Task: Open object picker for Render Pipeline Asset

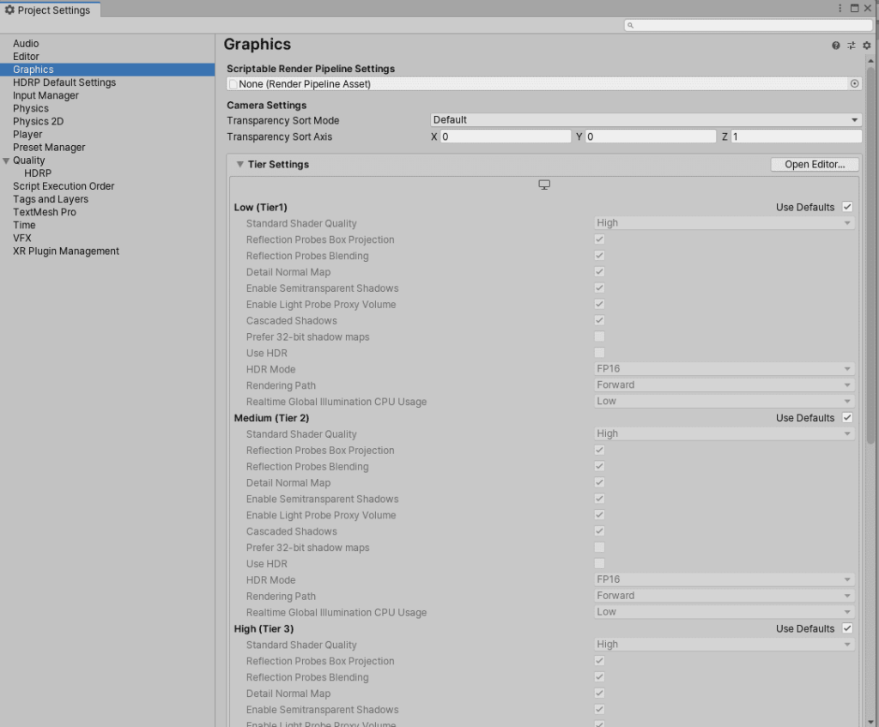Action: (854, 84)
